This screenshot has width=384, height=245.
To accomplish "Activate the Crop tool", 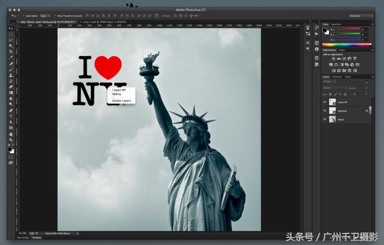I will [x=11, y=52].
